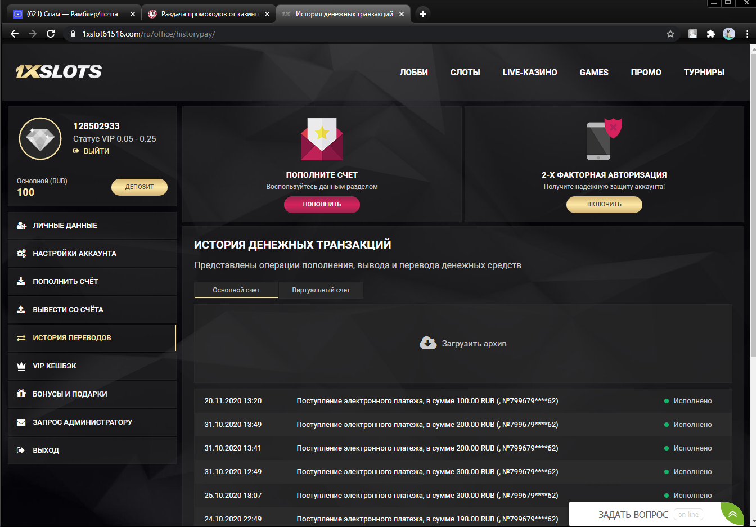Open VIP КЕШБЭК sidebar item
756x527 pixels.
pos(92,366)
